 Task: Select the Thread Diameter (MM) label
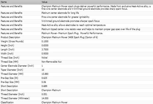(12, 74)
